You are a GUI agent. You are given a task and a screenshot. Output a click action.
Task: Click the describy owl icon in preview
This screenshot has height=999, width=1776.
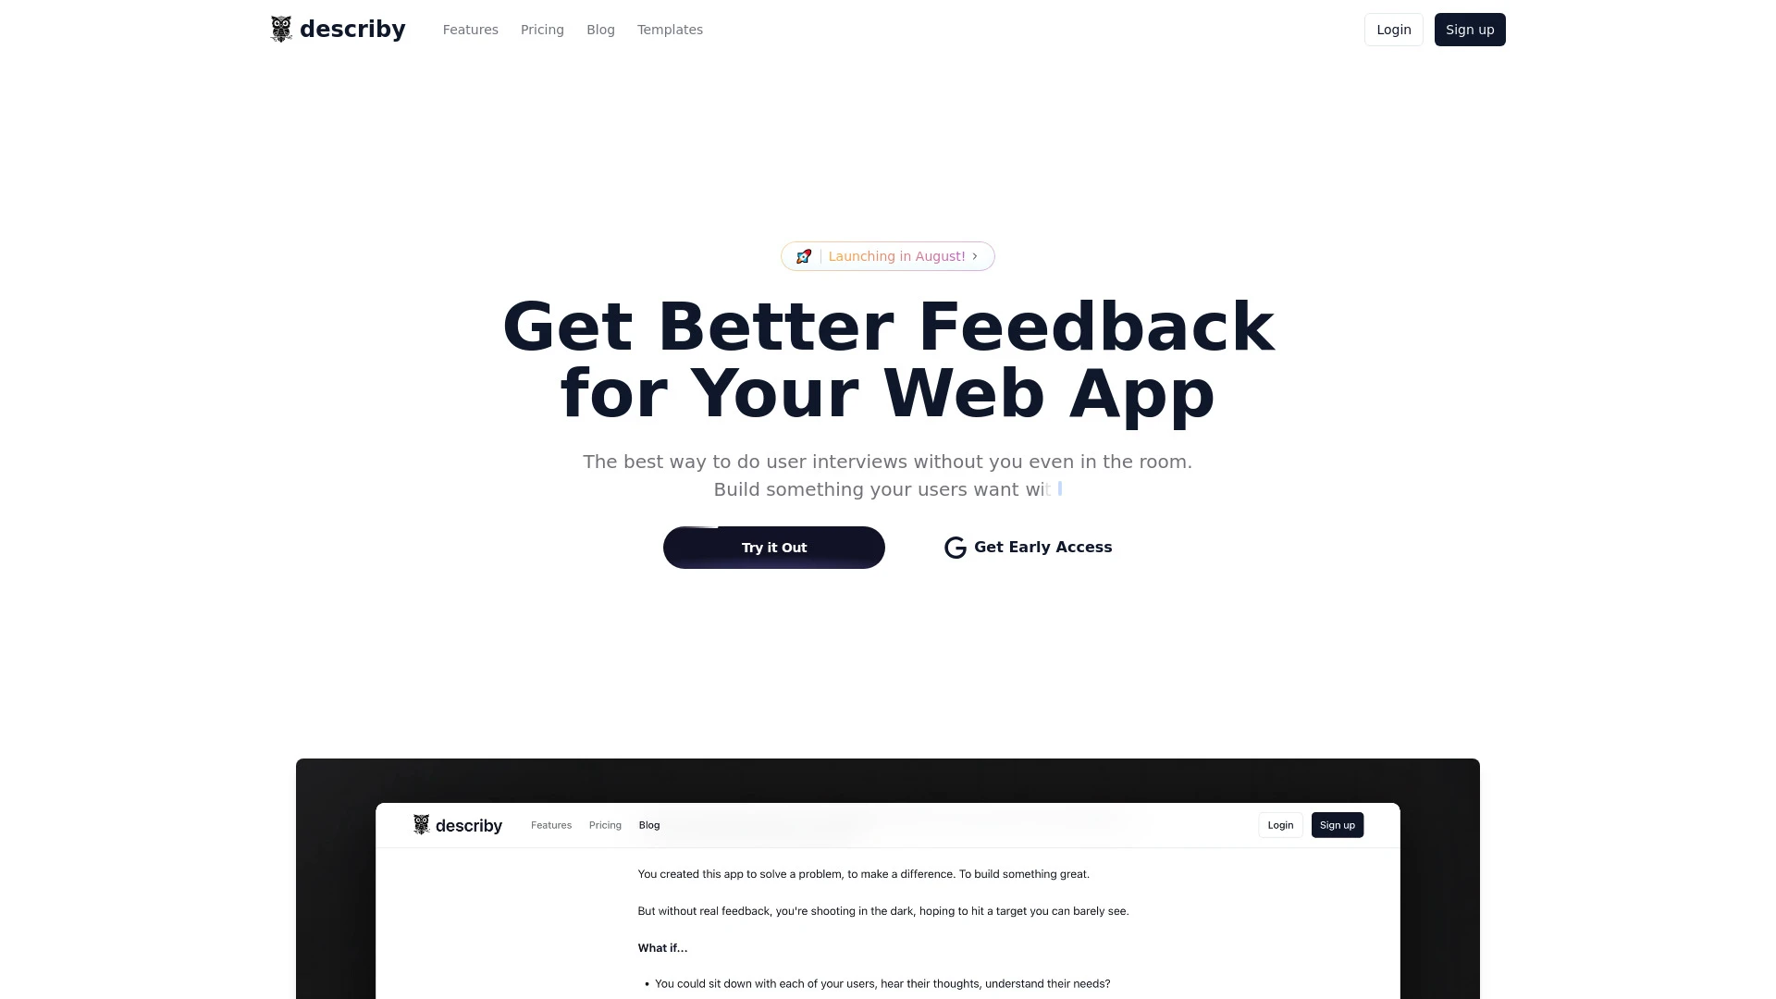click(421, 824)
